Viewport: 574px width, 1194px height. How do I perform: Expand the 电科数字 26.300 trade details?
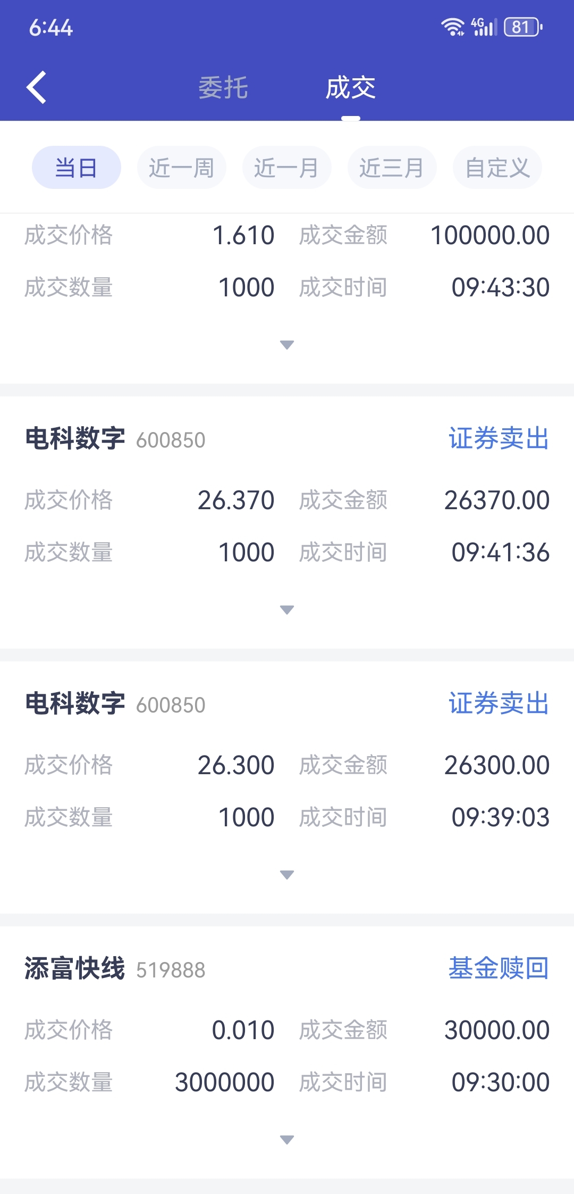point(287,875)
